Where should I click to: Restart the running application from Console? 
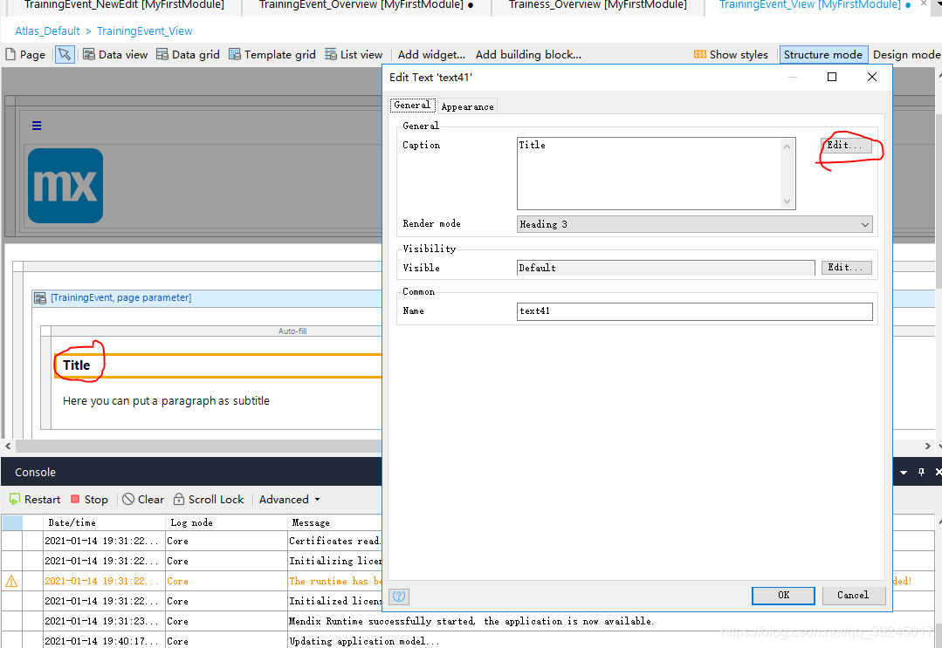click(x=35, y=500)
